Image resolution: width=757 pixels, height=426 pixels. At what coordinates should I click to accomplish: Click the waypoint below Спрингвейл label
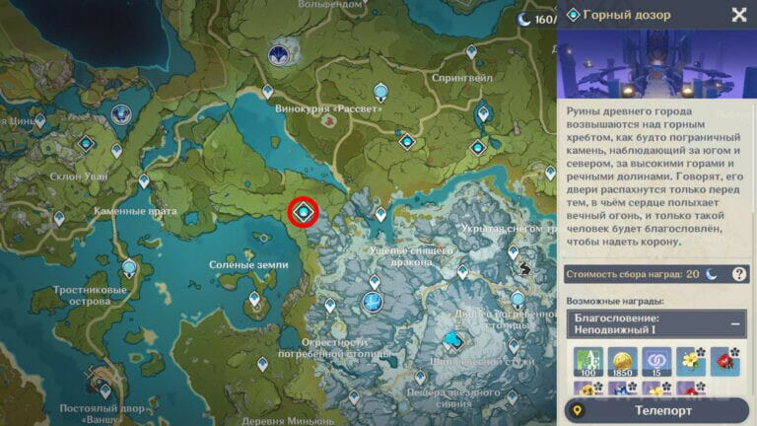(x=482, y=114)
